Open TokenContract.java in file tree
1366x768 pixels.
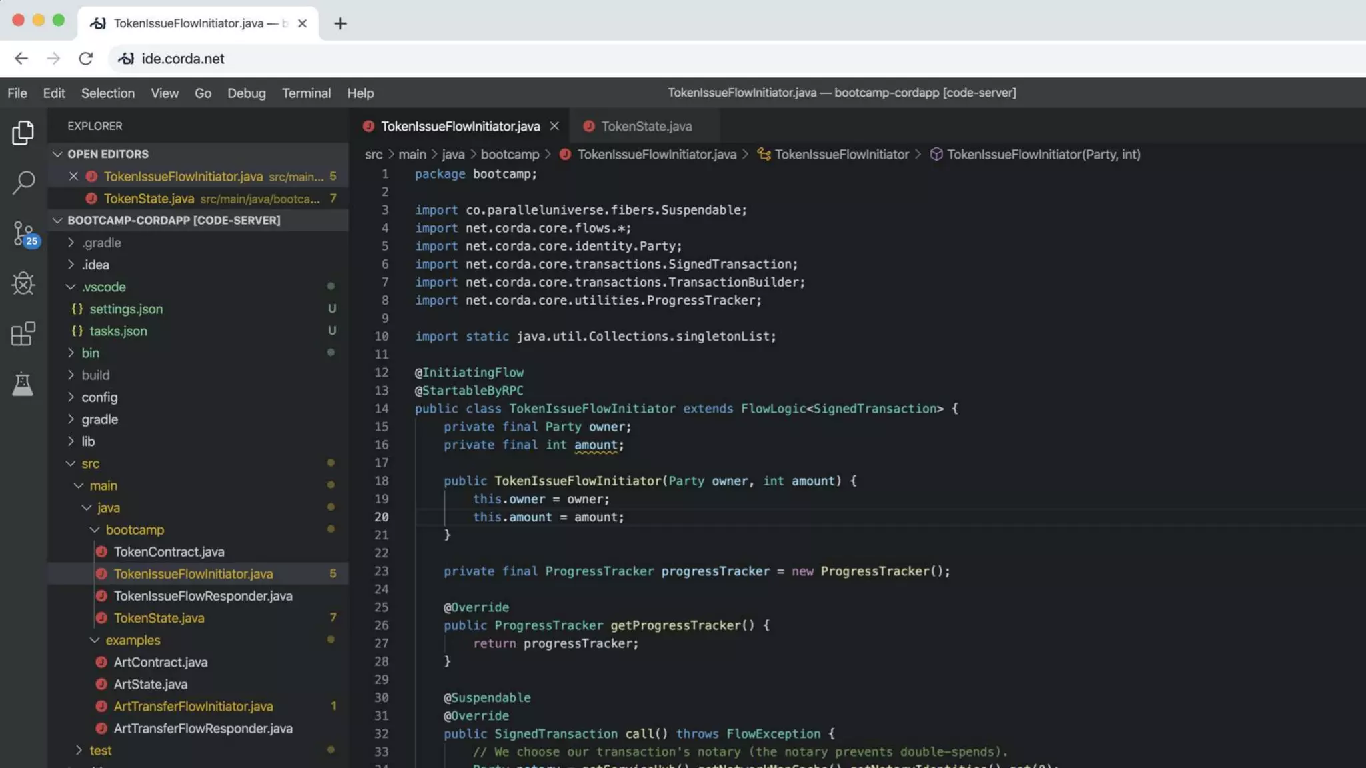[169, 552]
